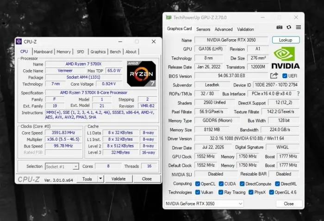
Task: Switch to the Mainboard tab in CPU-Z
Action: pyautogui.click(x=43, y=52)
